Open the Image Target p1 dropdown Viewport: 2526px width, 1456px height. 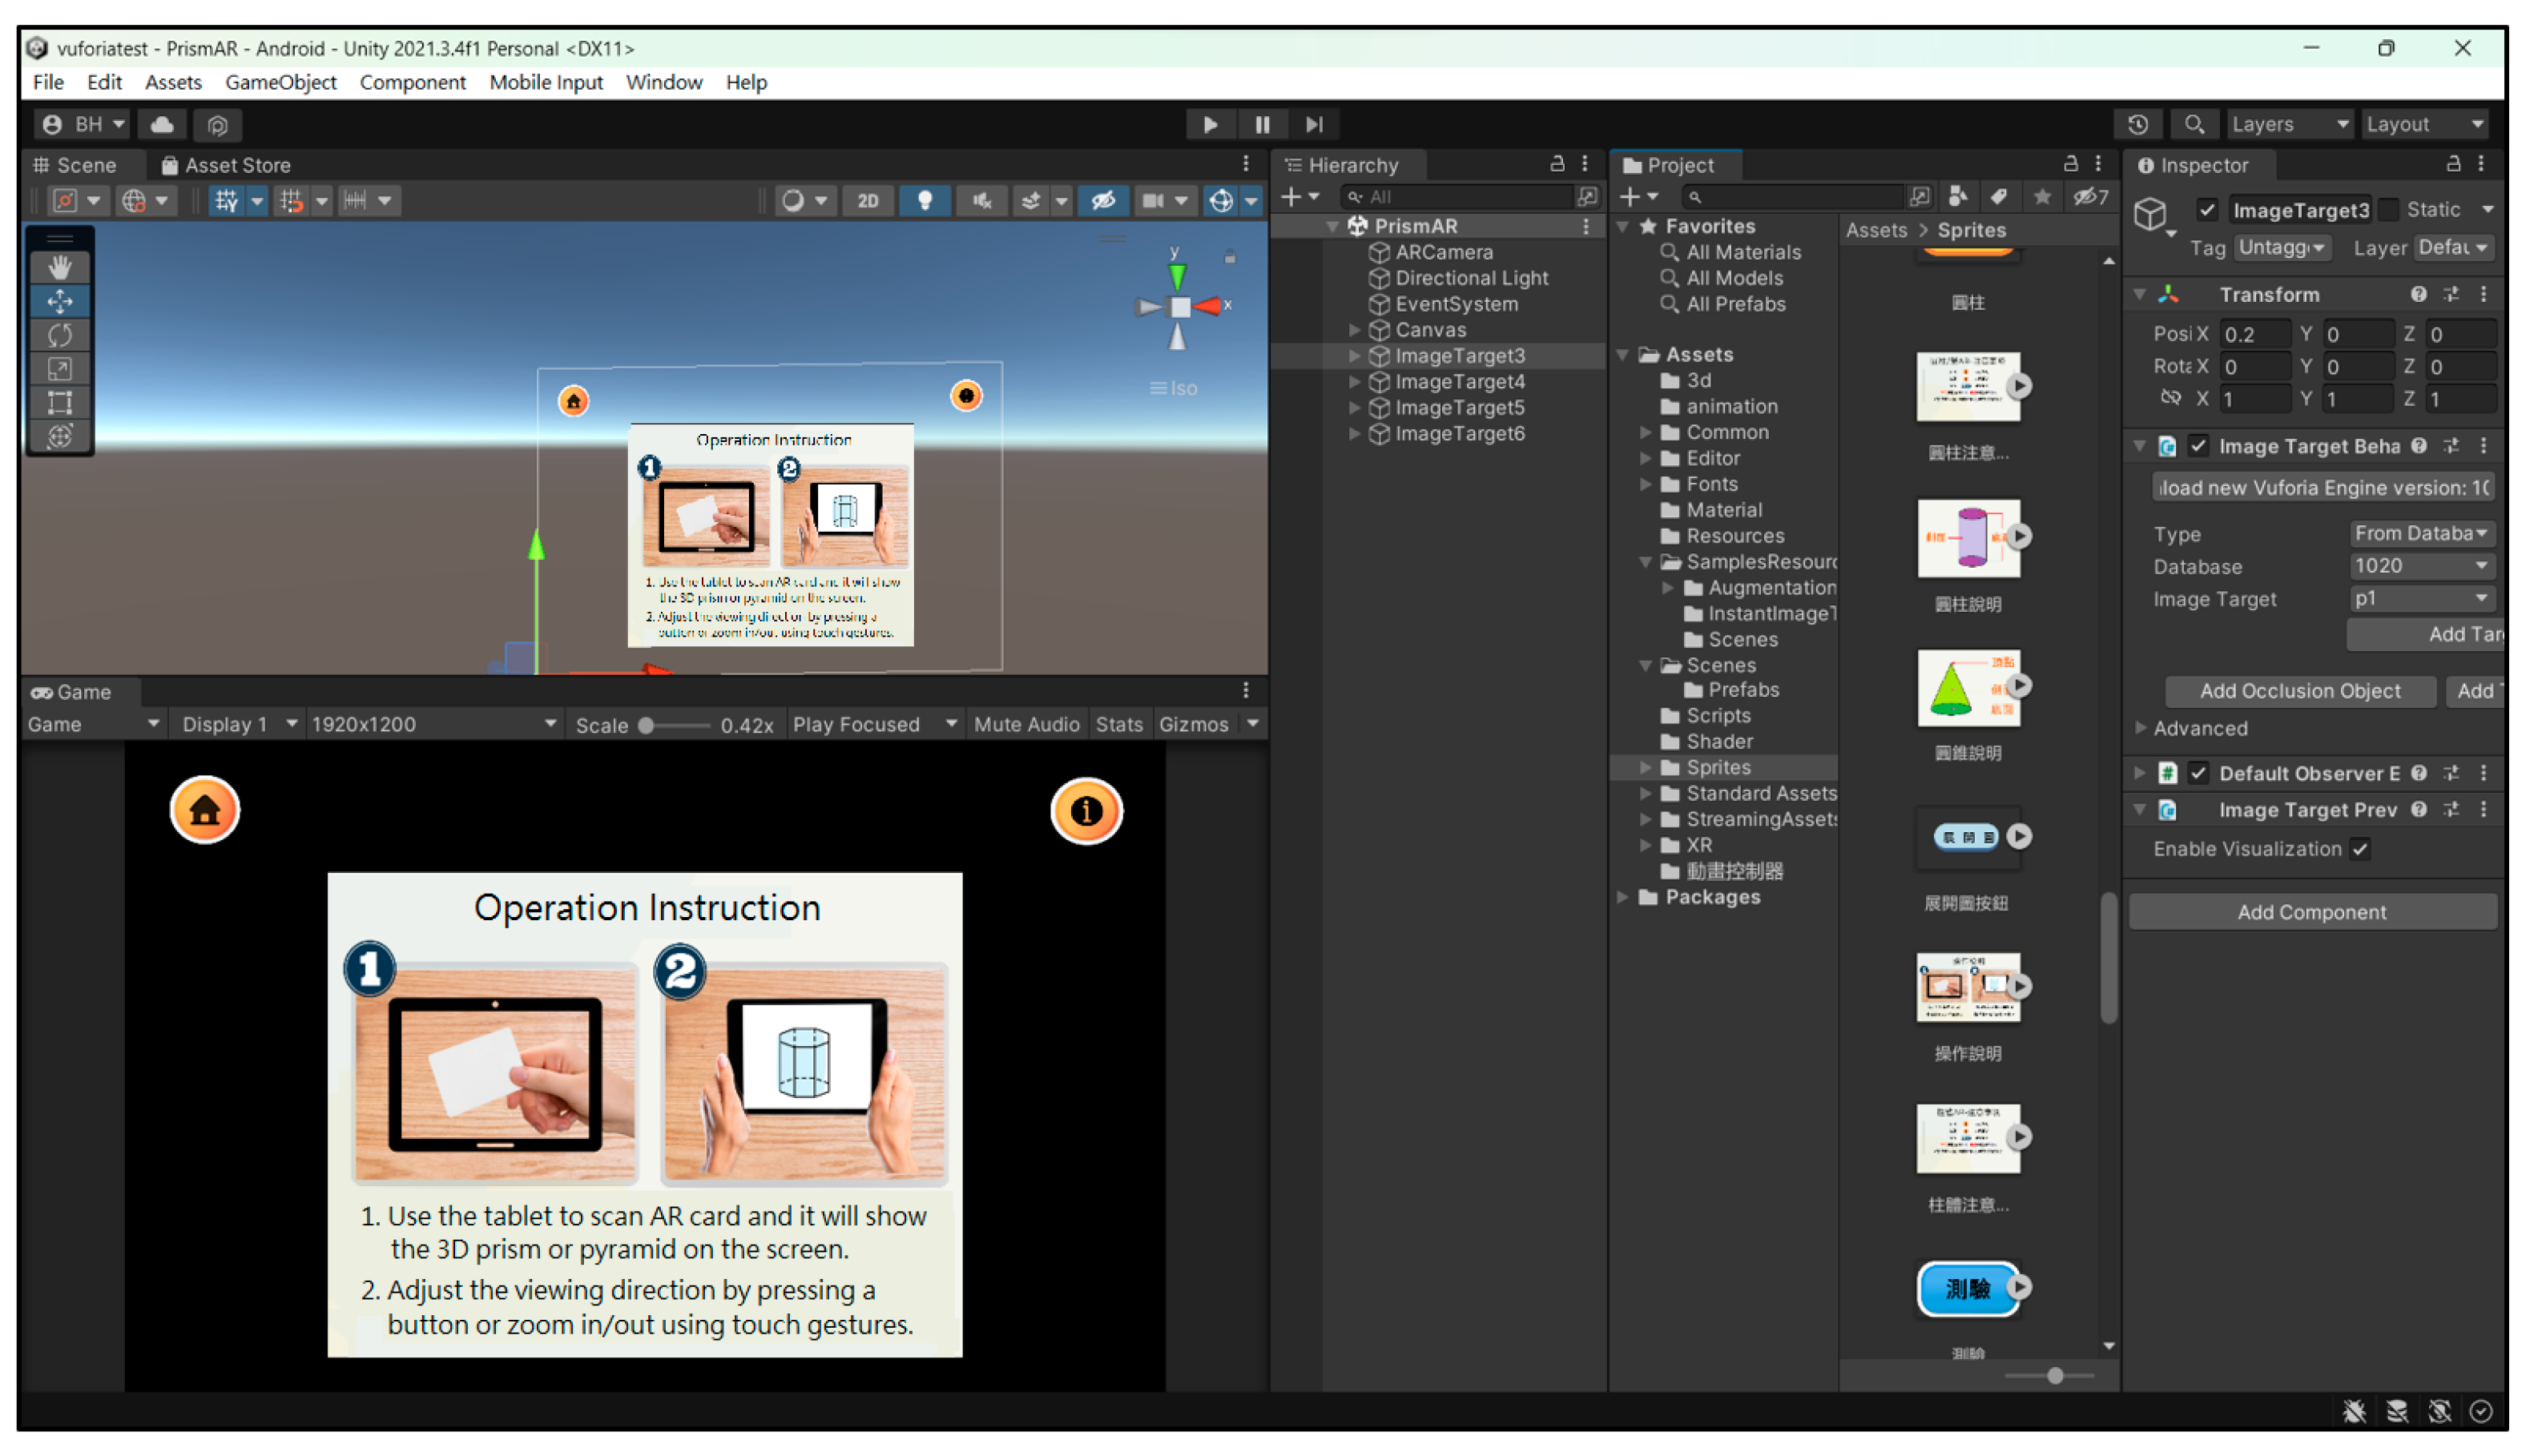click(x=2419, y=599)
